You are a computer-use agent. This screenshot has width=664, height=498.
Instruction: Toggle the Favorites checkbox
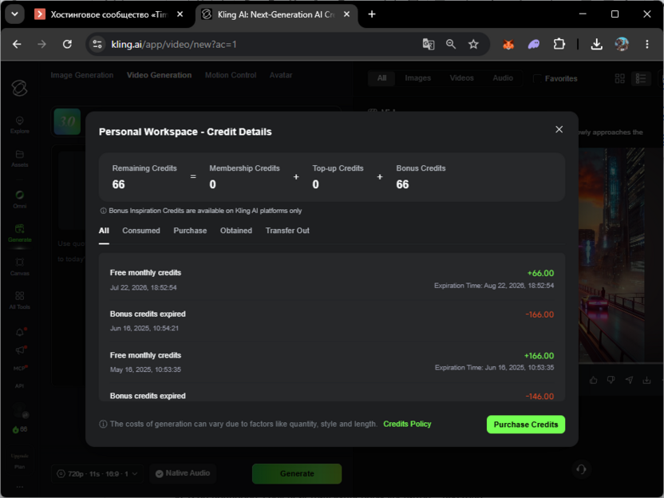[x=536, y=79]
